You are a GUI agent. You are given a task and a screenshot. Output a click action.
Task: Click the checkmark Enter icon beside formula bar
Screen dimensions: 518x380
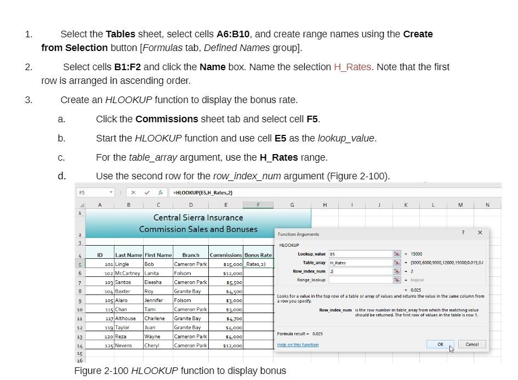147,192
